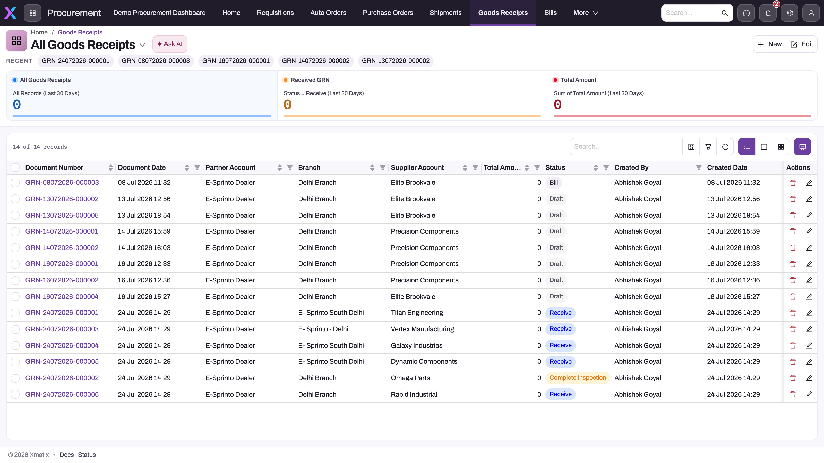Filter the Status column

[606, 167]
